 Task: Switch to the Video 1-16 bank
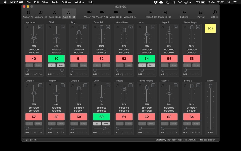tap(89, 14)
